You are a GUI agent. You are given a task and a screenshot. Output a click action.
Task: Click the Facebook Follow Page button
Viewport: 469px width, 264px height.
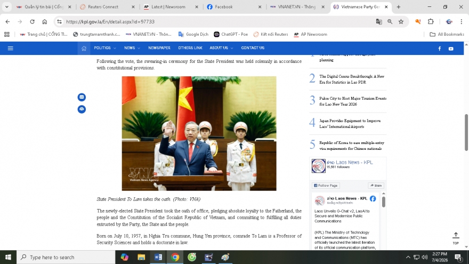tap(326, 186)
